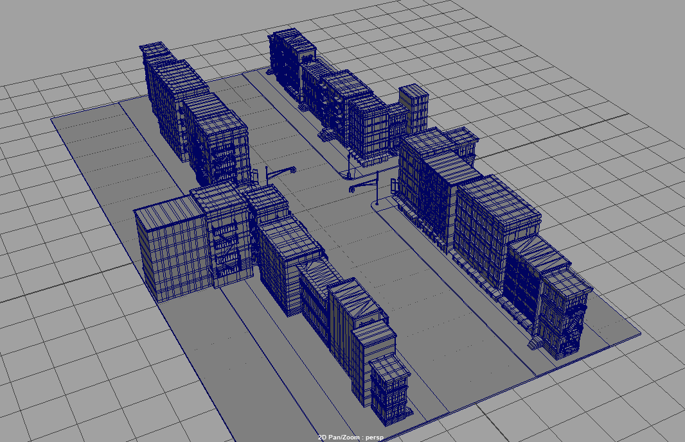Select the narrow tall tower building in the back row

coord(413,109)
